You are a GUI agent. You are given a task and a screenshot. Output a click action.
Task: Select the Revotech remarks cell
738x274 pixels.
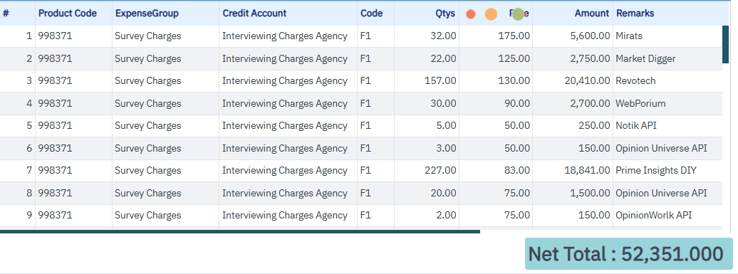click(667, 81)
